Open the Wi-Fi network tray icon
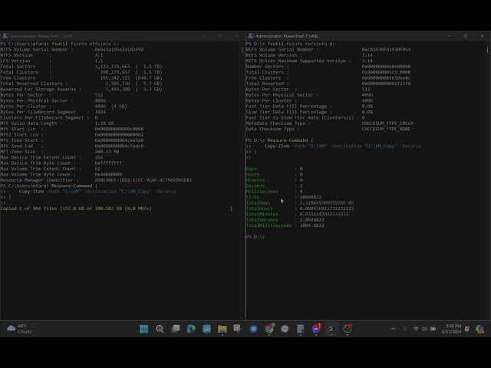Viewport: 491px width, 368px height. [416, 329]
